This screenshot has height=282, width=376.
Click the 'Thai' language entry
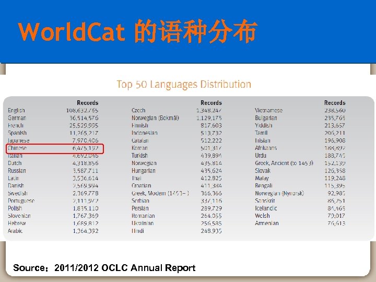[136, 178]
